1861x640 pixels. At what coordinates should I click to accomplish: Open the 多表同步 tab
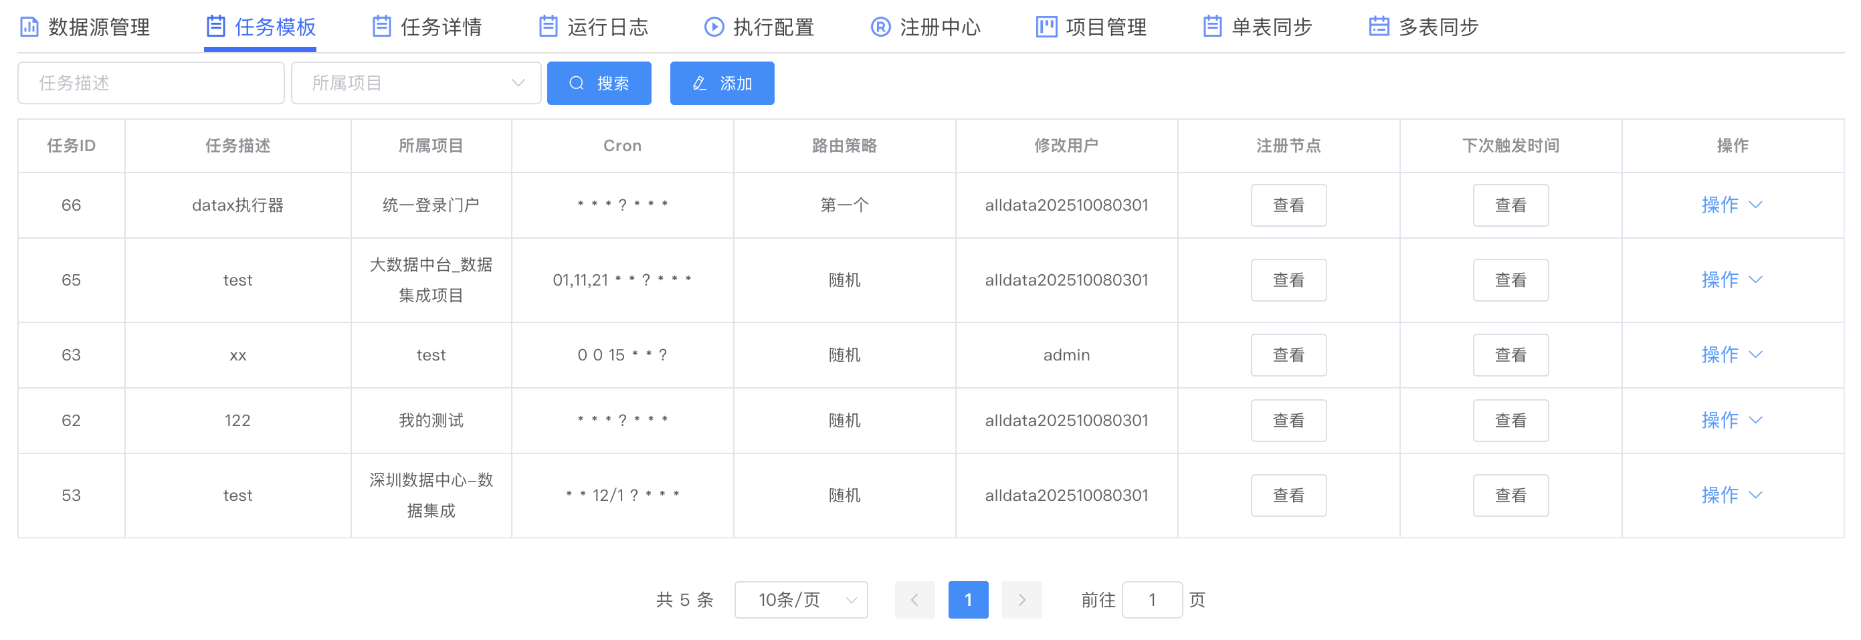coord(1424,27)
